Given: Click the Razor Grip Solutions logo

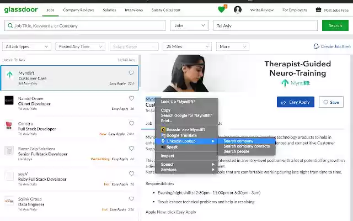Looking at the screenshot, I should 9,150.
